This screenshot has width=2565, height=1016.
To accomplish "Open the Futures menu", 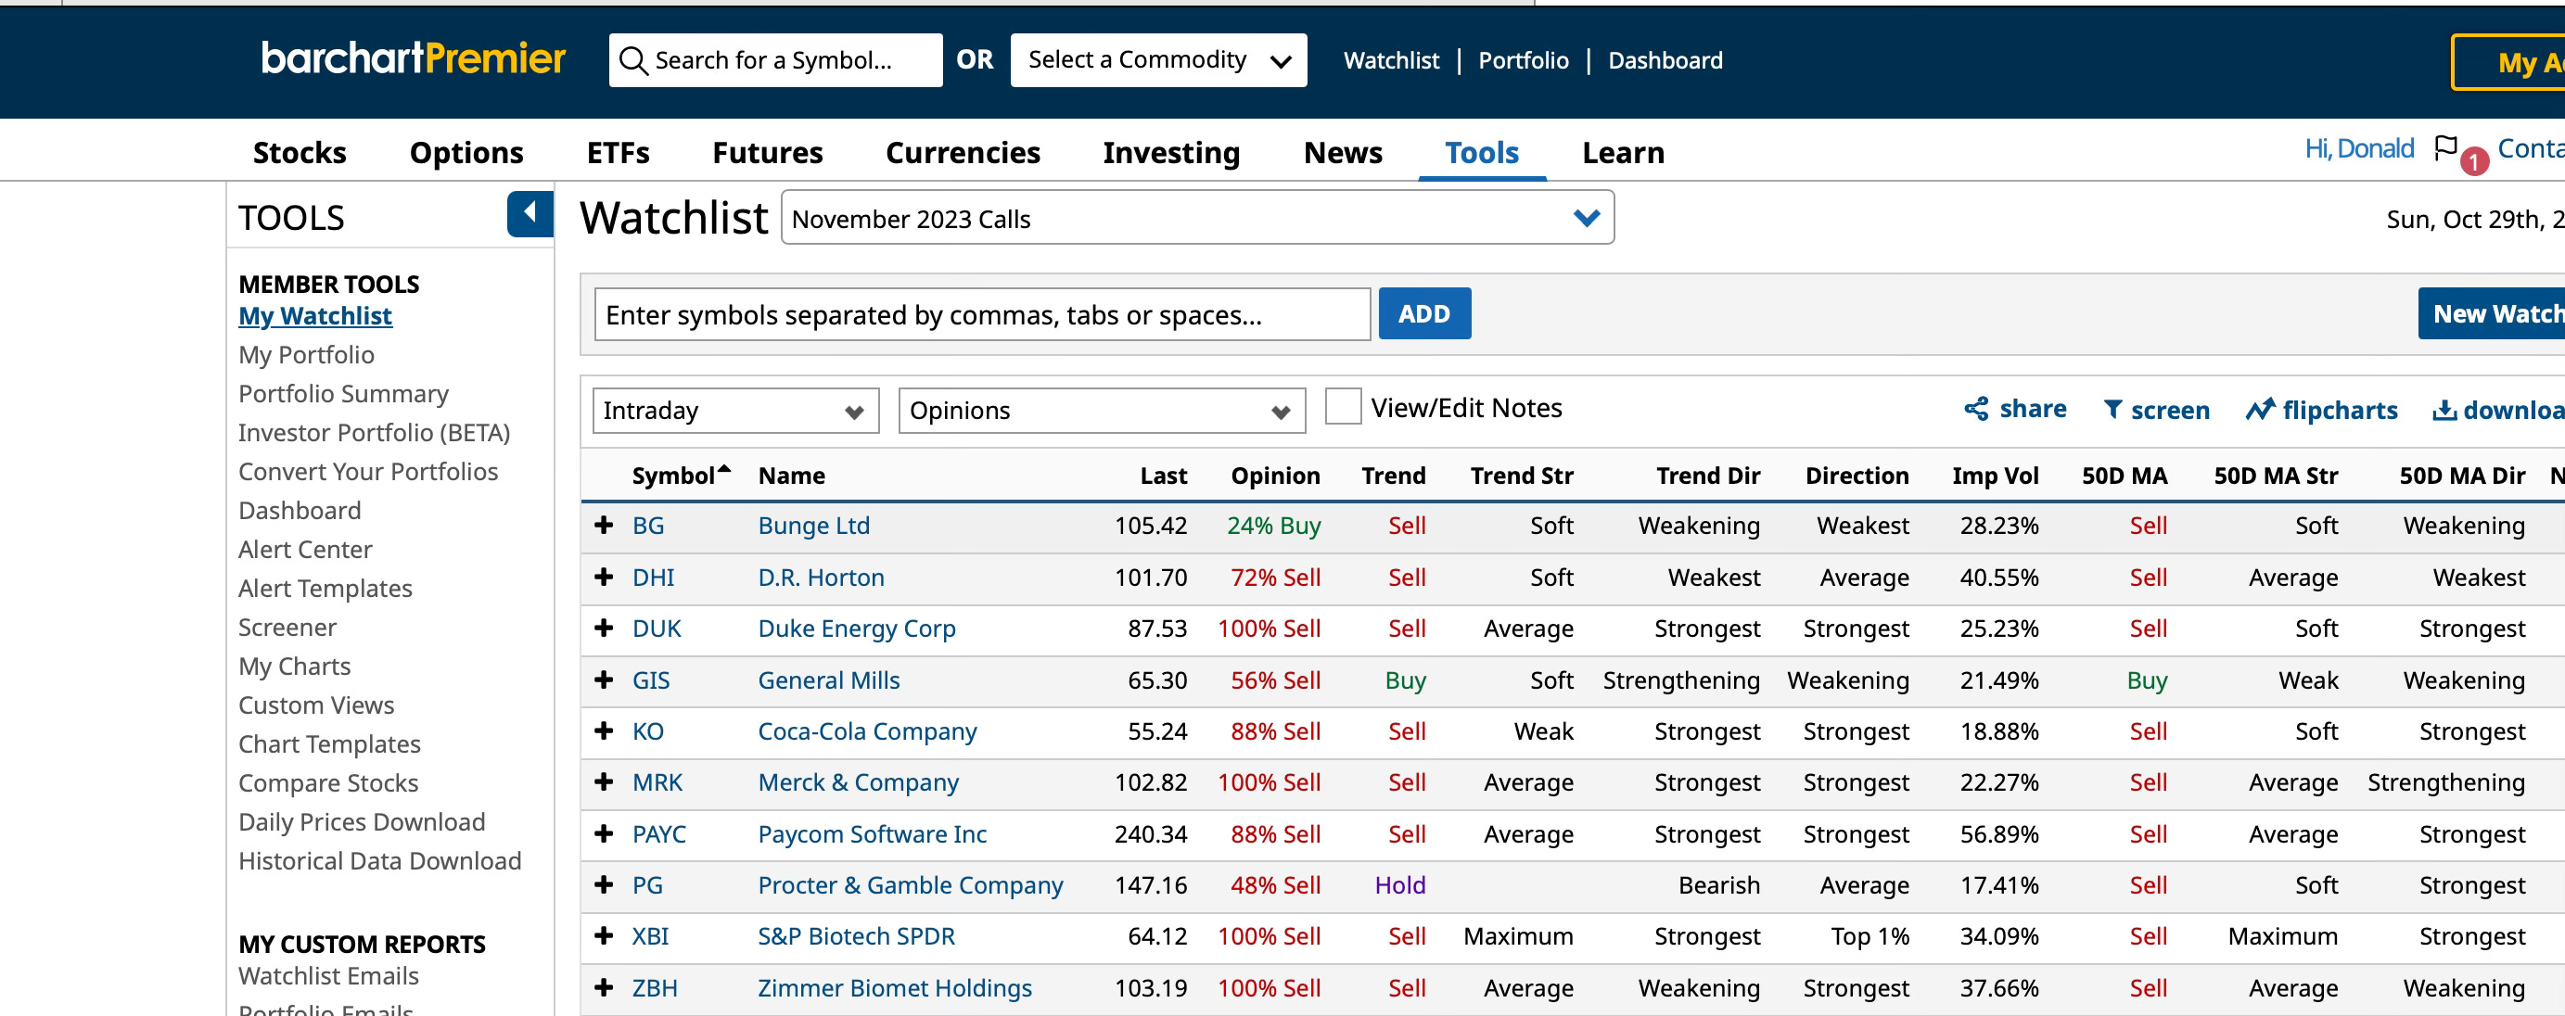I will (x=767, y=152).
